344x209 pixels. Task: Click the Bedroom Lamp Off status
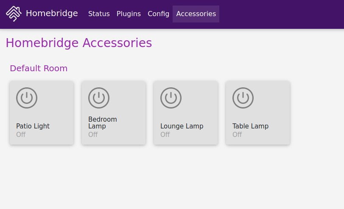[93, 134]
